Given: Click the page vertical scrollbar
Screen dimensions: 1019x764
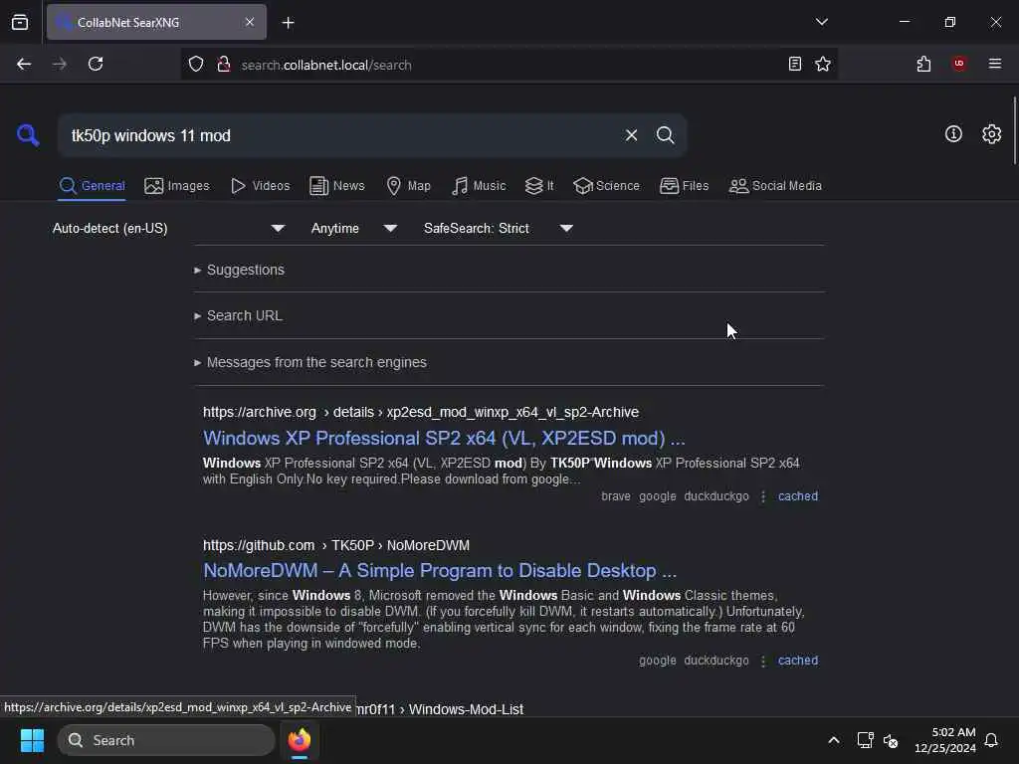Looking at the screenshot, I should tap(1014, 130).
